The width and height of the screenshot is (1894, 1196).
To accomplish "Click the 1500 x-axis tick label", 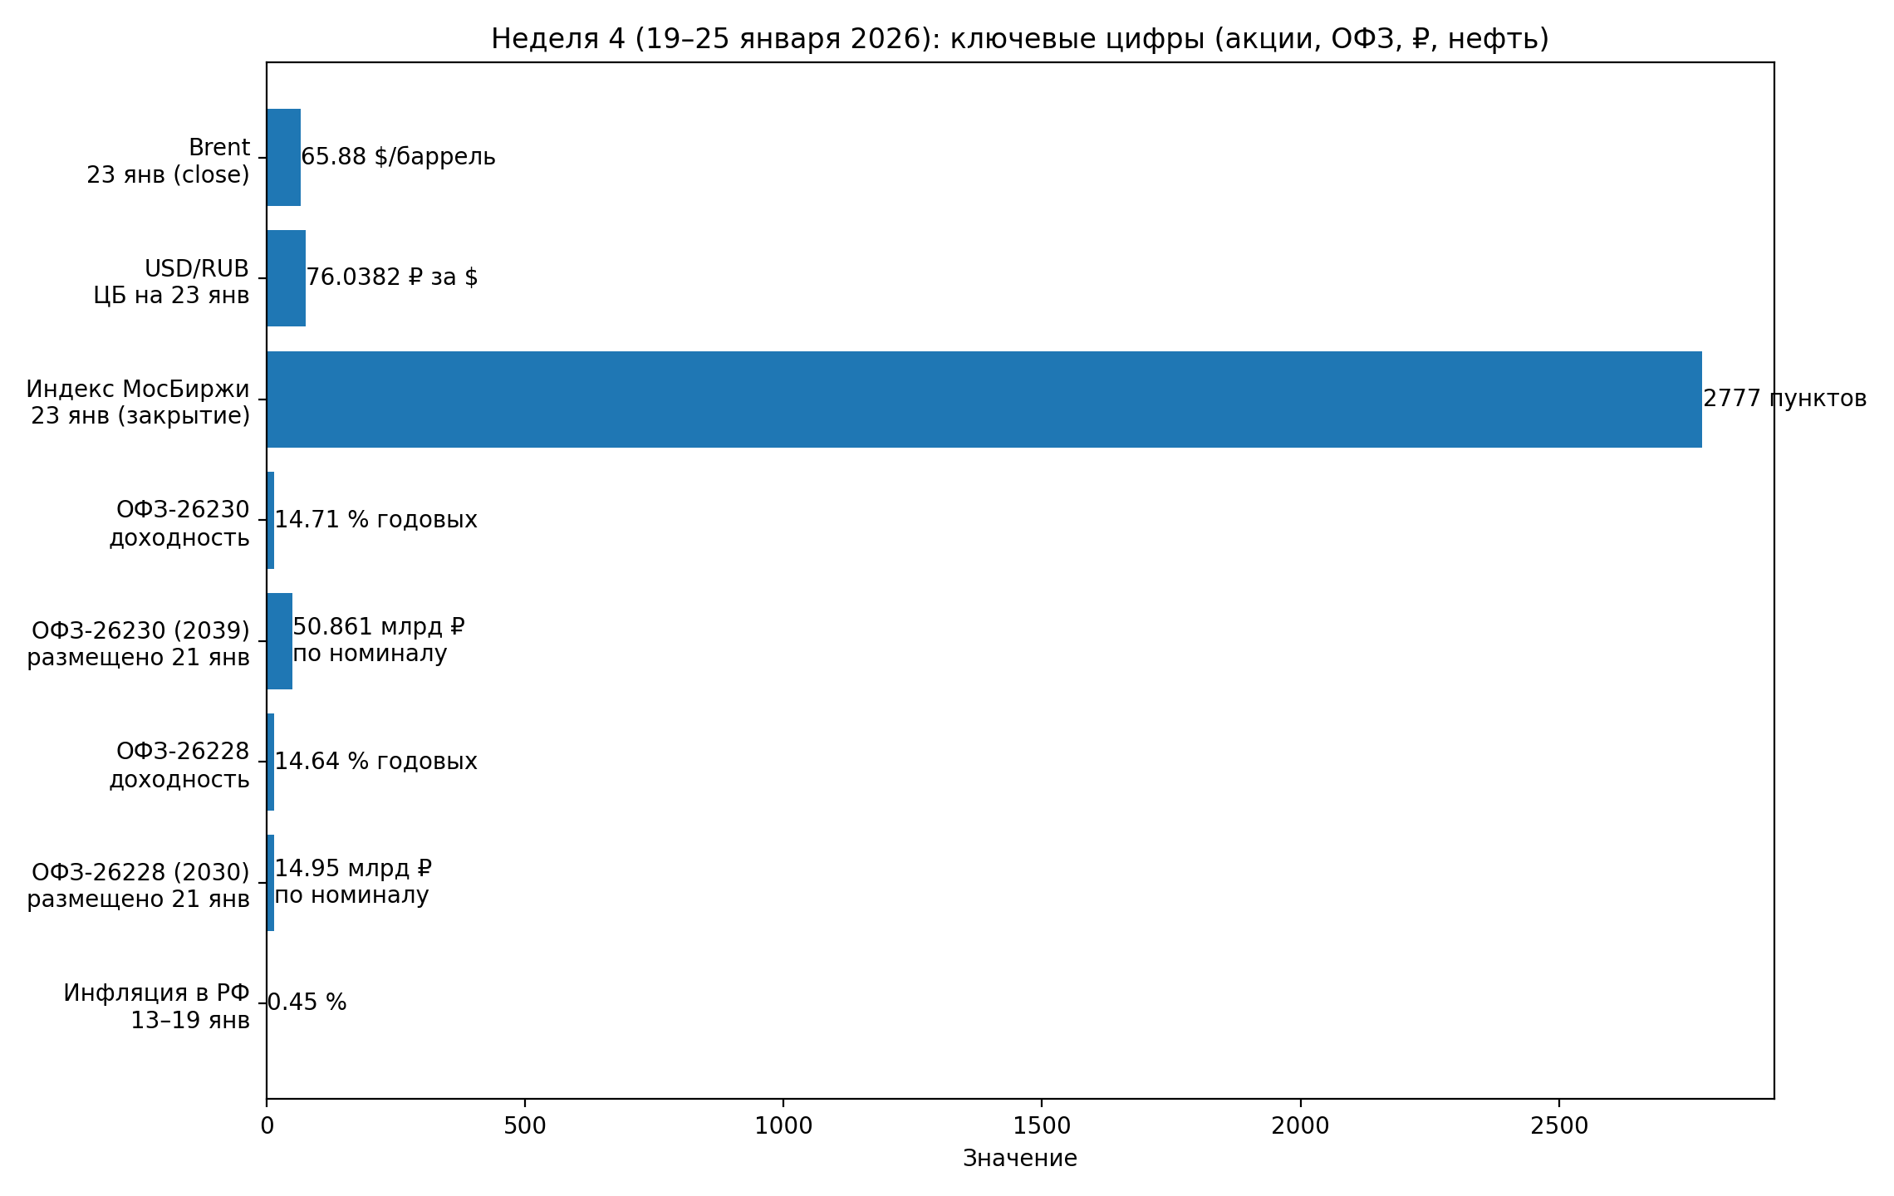I will point(1042,1126).
